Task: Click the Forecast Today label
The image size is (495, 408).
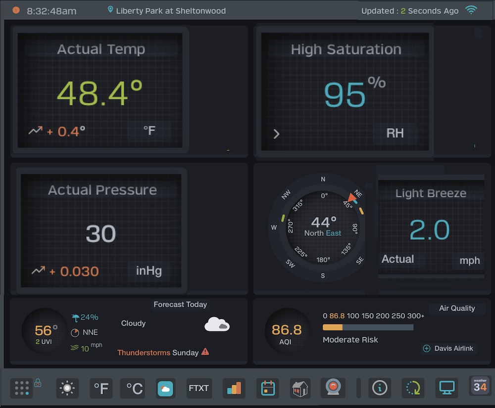Action: coord(180,305)
